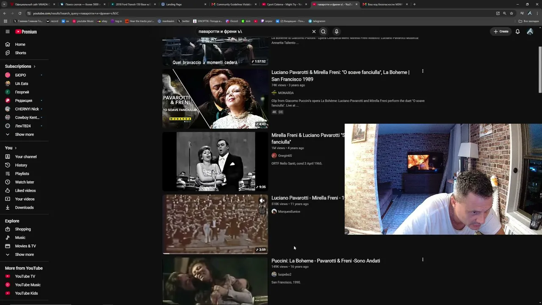This screenshot has height=305, width=542.
Task: Open the lucpebo2 channel link
Action: 285,274
